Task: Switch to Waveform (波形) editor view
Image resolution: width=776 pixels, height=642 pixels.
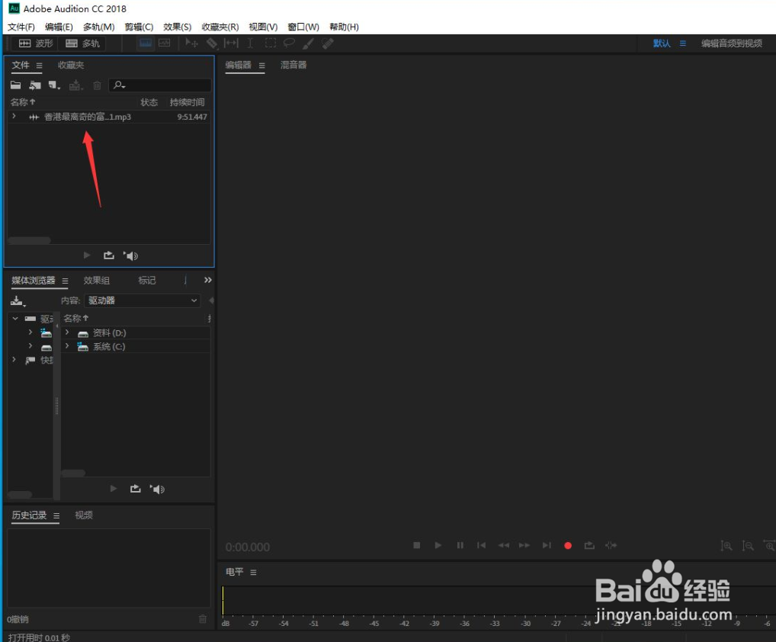Action: (x=35, y=43)
